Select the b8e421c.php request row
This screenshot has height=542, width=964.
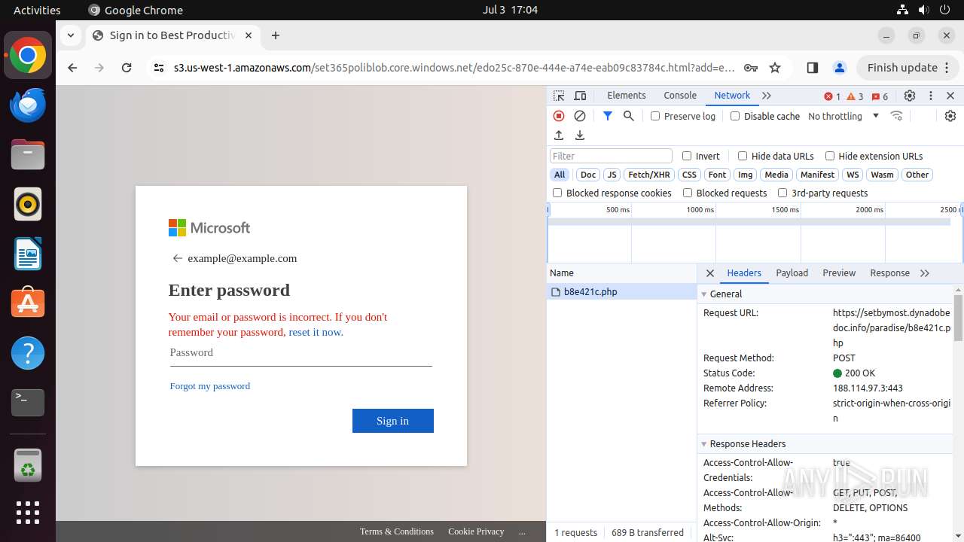pos(622,292)
